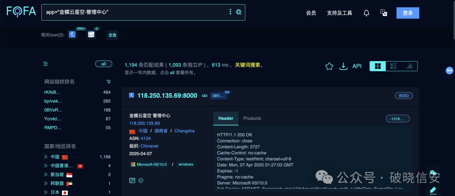Toggle the all time range pill
This screenshot has height=196, width=455.
(104, 64)
